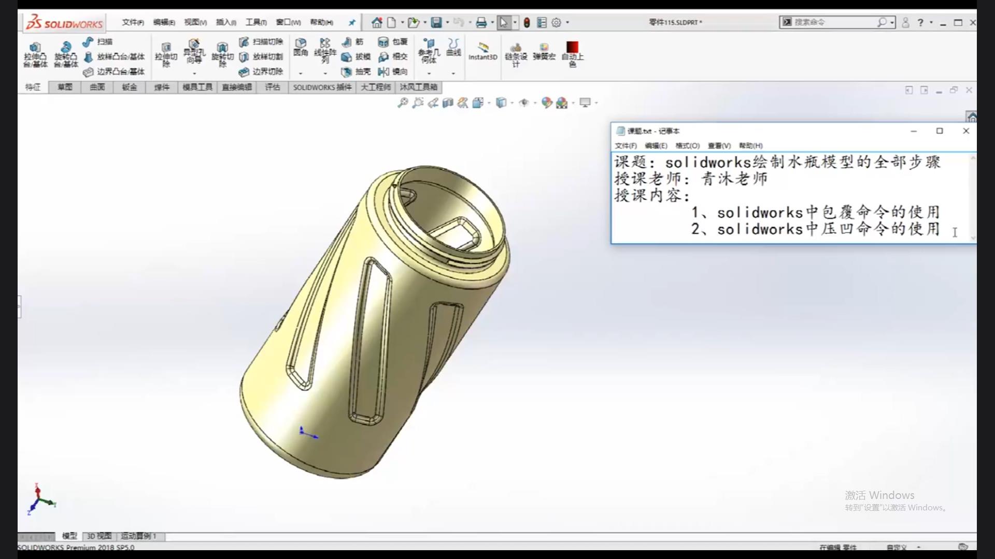Click the Intersect (相交) feature
Screen dimensions: 995x559
click(393, 56)
